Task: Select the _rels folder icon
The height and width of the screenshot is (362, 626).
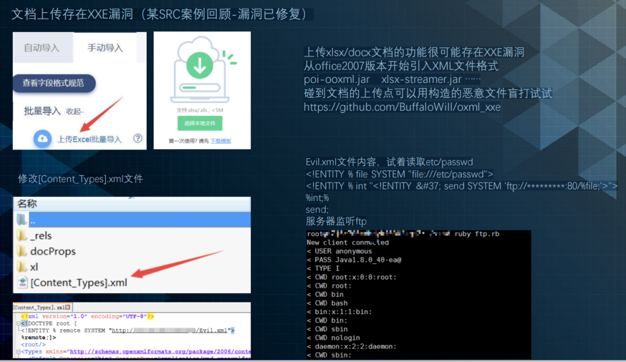Action: tap(21, 236)
